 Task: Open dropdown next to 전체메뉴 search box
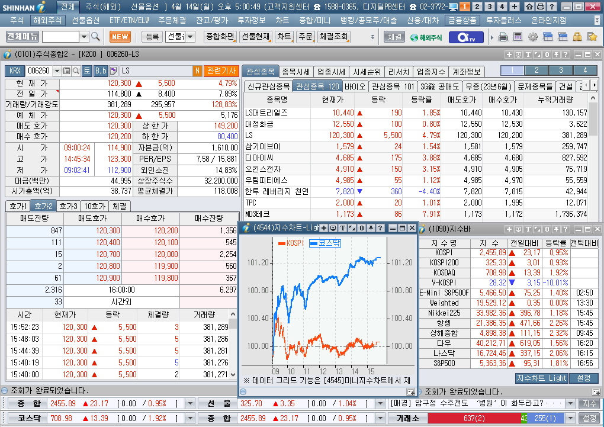[84, 37]
